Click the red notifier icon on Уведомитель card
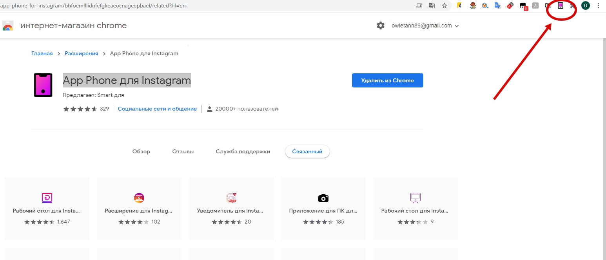 coord(231,198)
